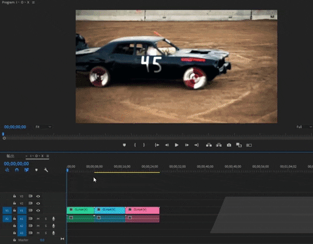
Task: Lock the Master track
Action: click(14, 240)
